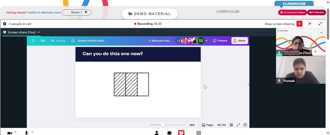Click the shaded rectangle fraction figure
The height and width of the screenshot is (135, 330).
pos(131,84)
